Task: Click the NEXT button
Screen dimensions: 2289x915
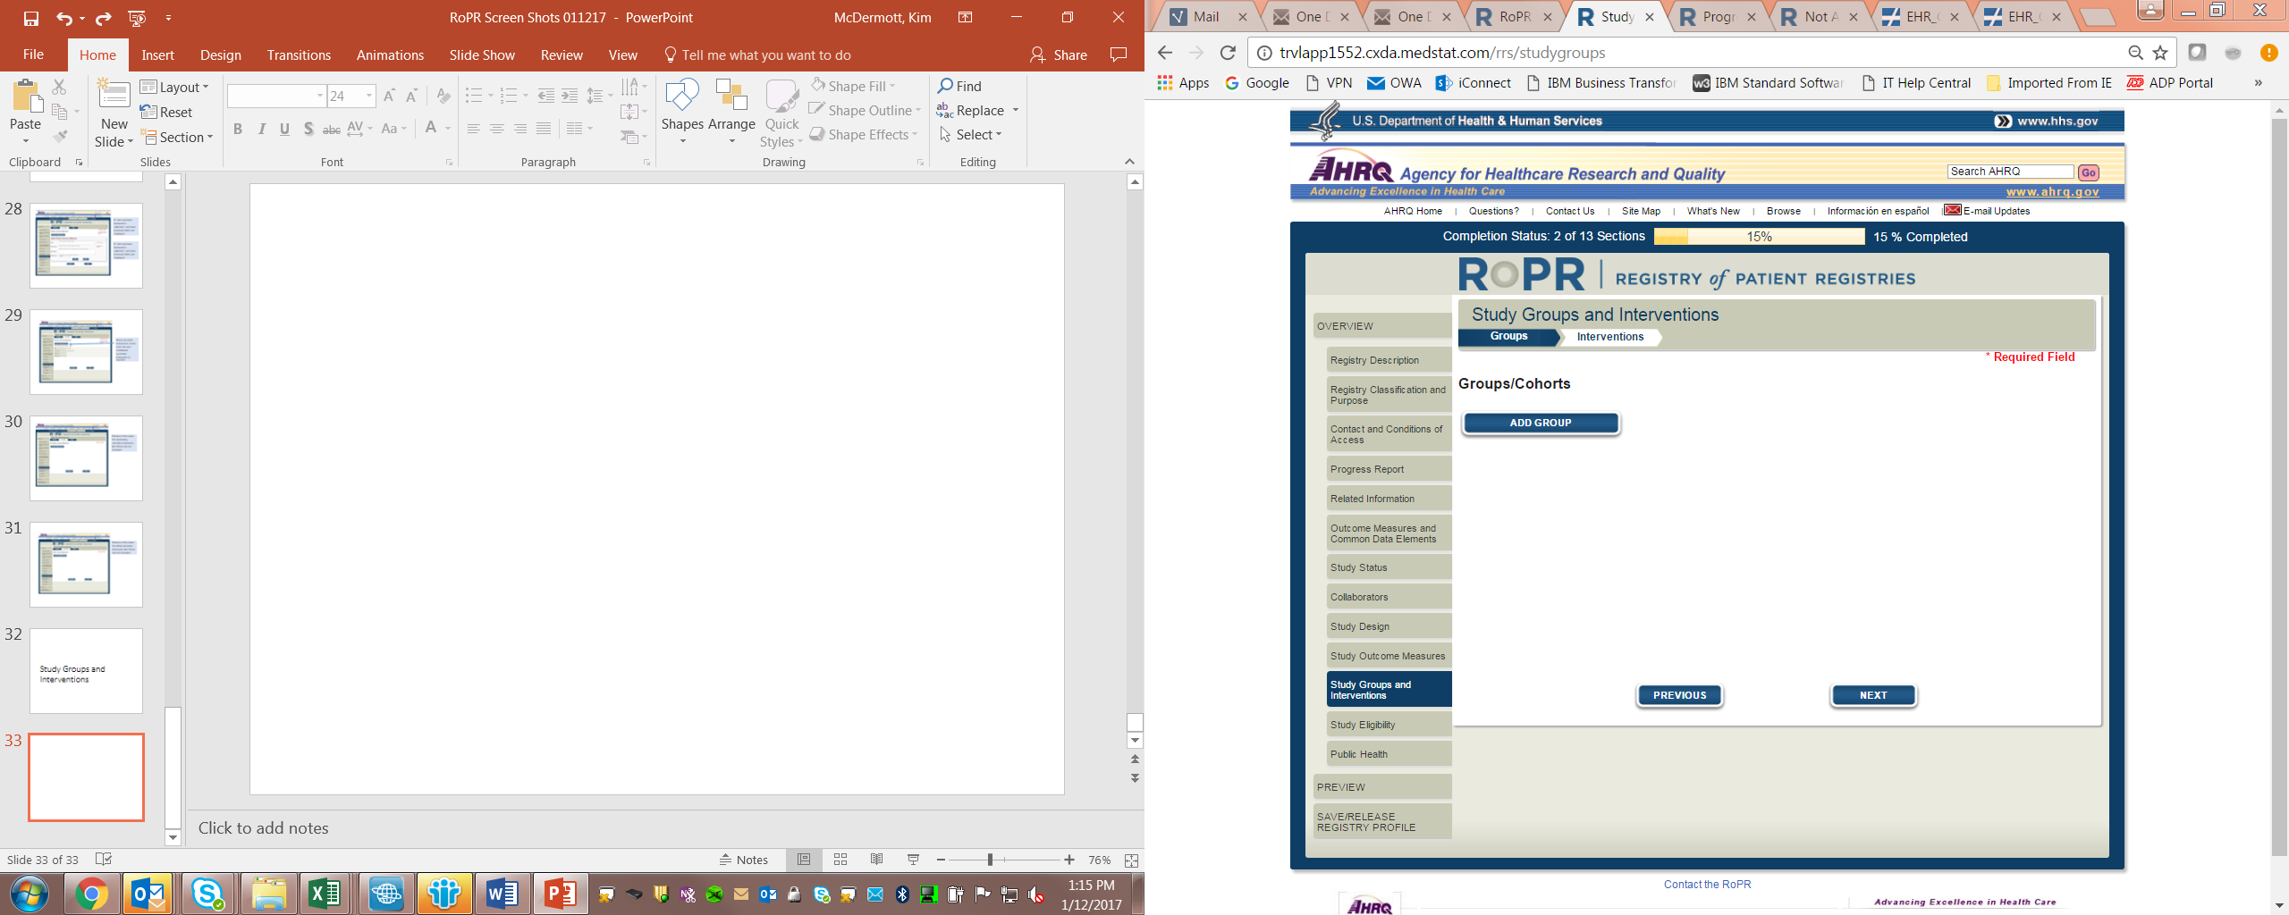Action: (1873, 695)
